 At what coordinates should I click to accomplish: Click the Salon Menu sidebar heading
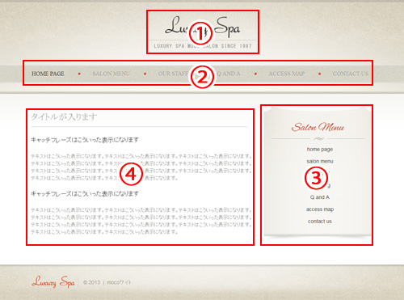coord(318,127)
